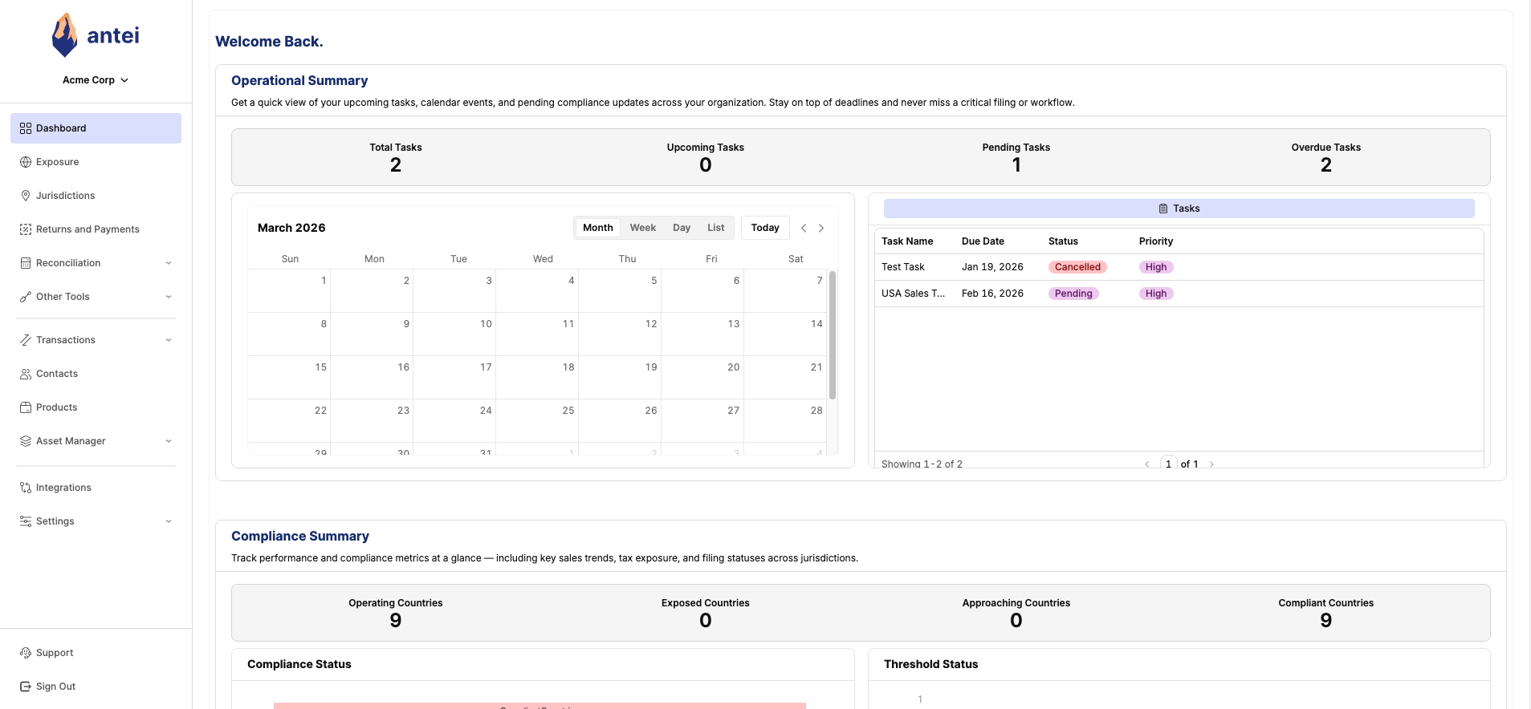Image resolution: width=1531 pixels, height=709 pixels.
Task: Click the USA Sales T... task name
Action: point(914,294)
